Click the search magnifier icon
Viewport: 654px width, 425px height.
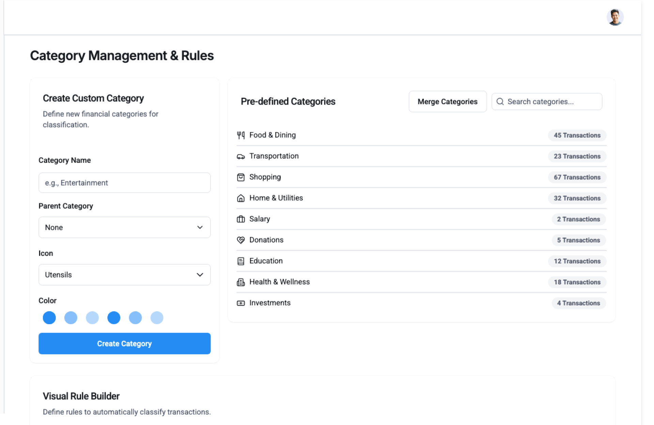(500, 101)
